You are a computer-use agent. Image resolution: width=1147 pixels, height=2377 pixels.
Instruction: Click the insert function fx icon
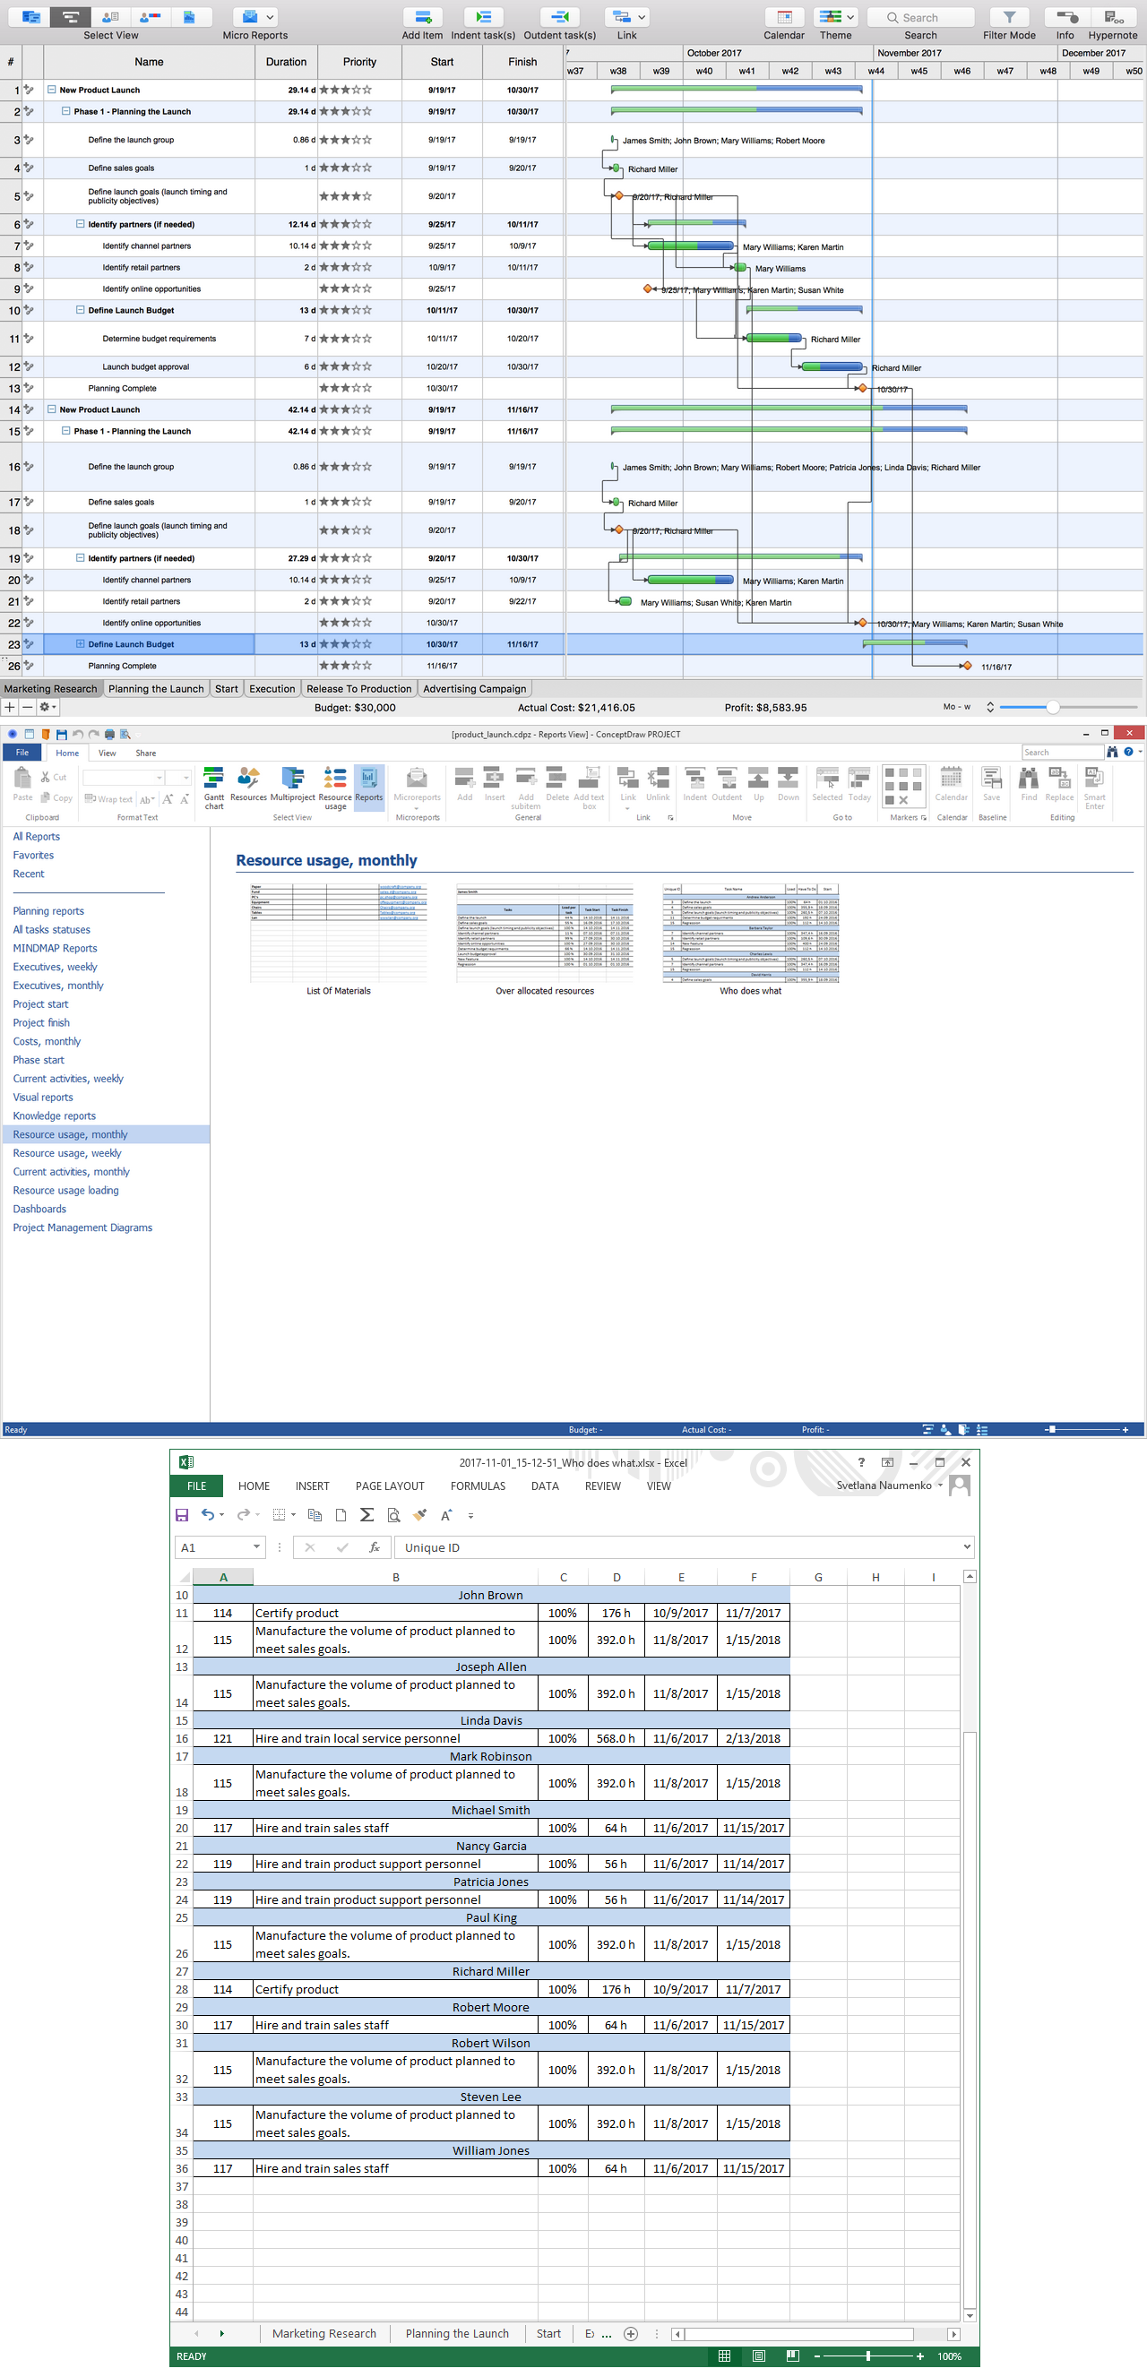click(x=374, y=1547)
